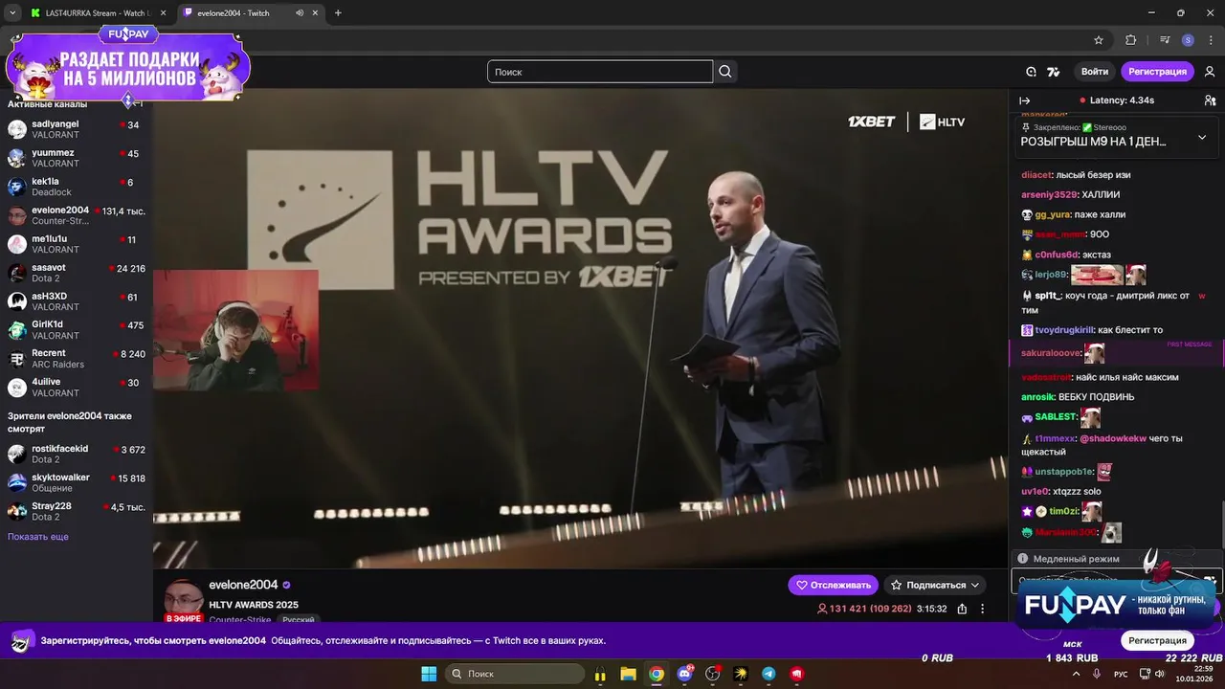Click Показать еще to expand channels
The width and height of the screenshot is (1225, 689).
38,537
